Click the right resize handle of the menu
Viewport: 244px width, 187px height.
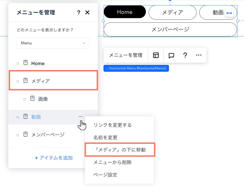(x=237, y=21)
